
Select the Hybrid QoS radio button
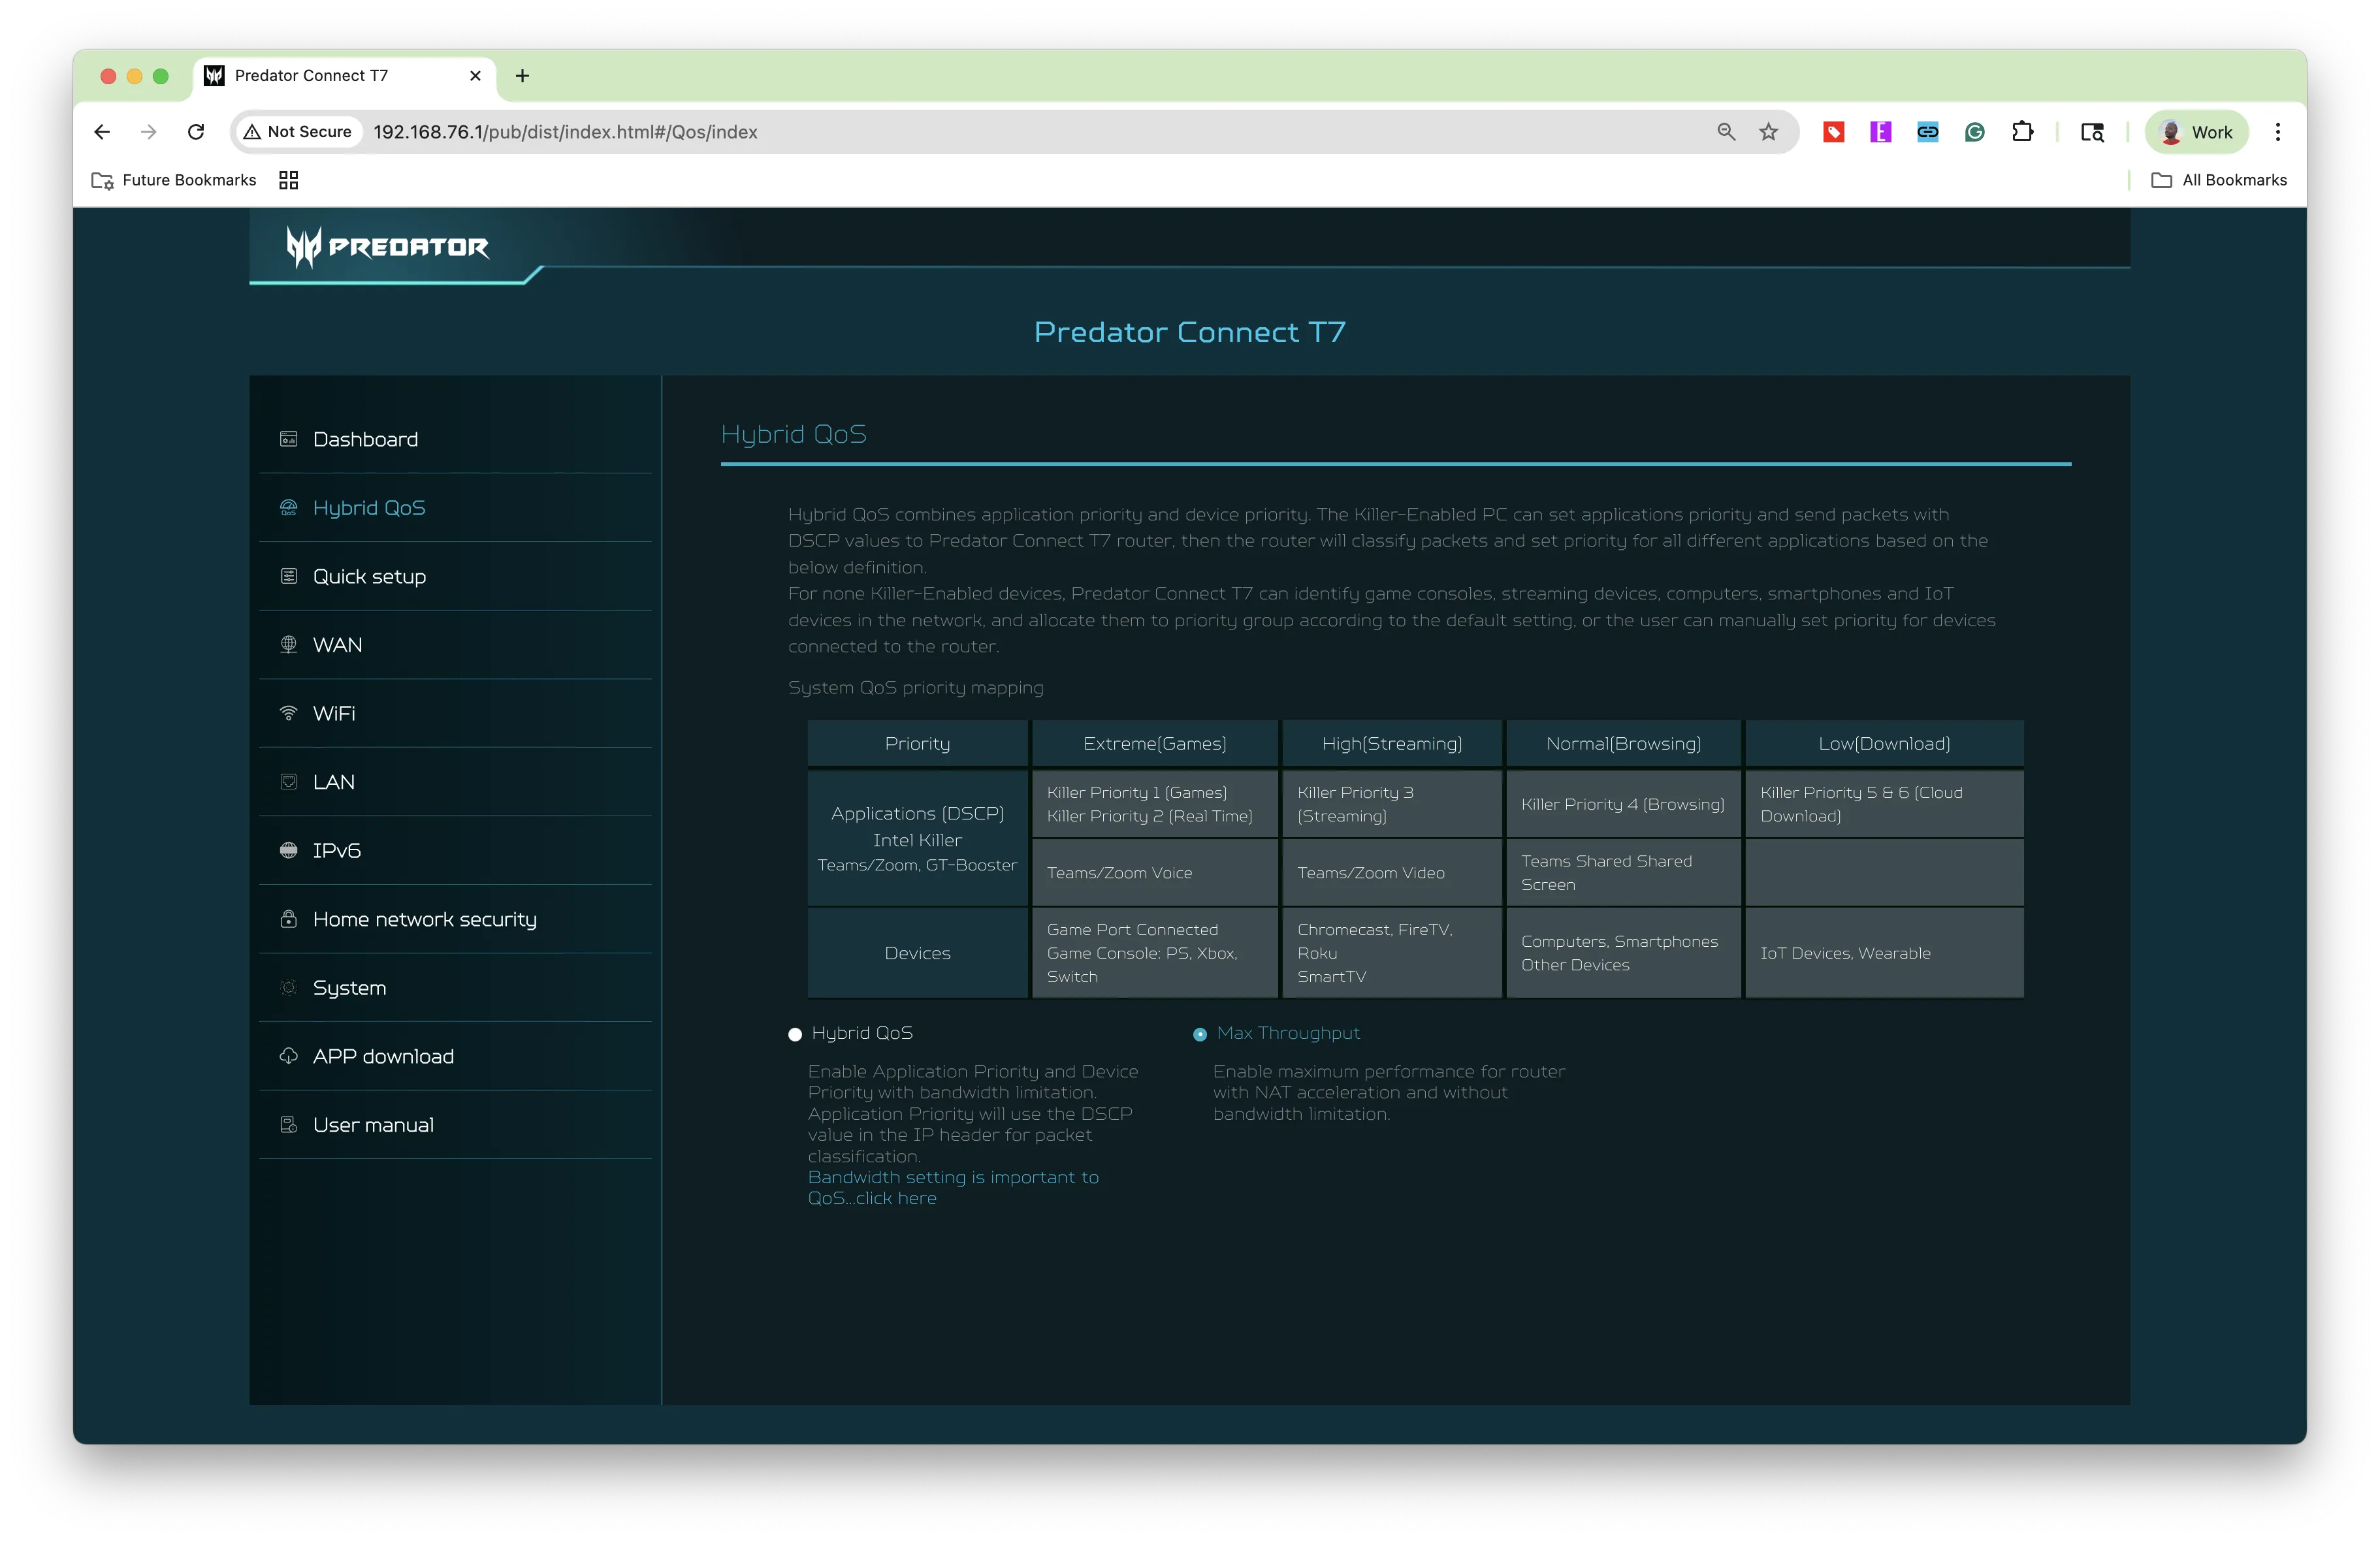click(x=795, y=1034)
